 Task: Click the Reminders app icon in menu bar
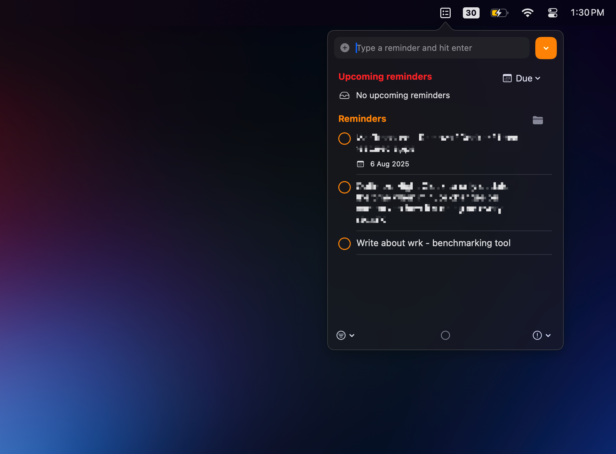(445, 13)
